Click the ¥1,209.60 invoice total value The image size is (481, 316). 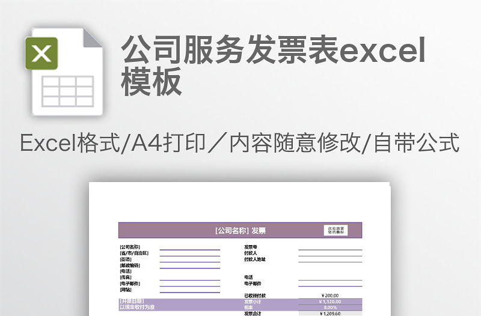pyautogui.click(x=330, y=313)
